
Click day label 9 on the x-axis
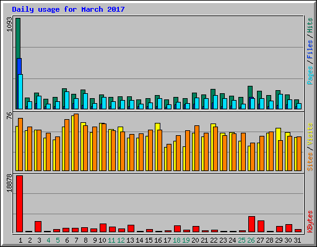[95, 240]
